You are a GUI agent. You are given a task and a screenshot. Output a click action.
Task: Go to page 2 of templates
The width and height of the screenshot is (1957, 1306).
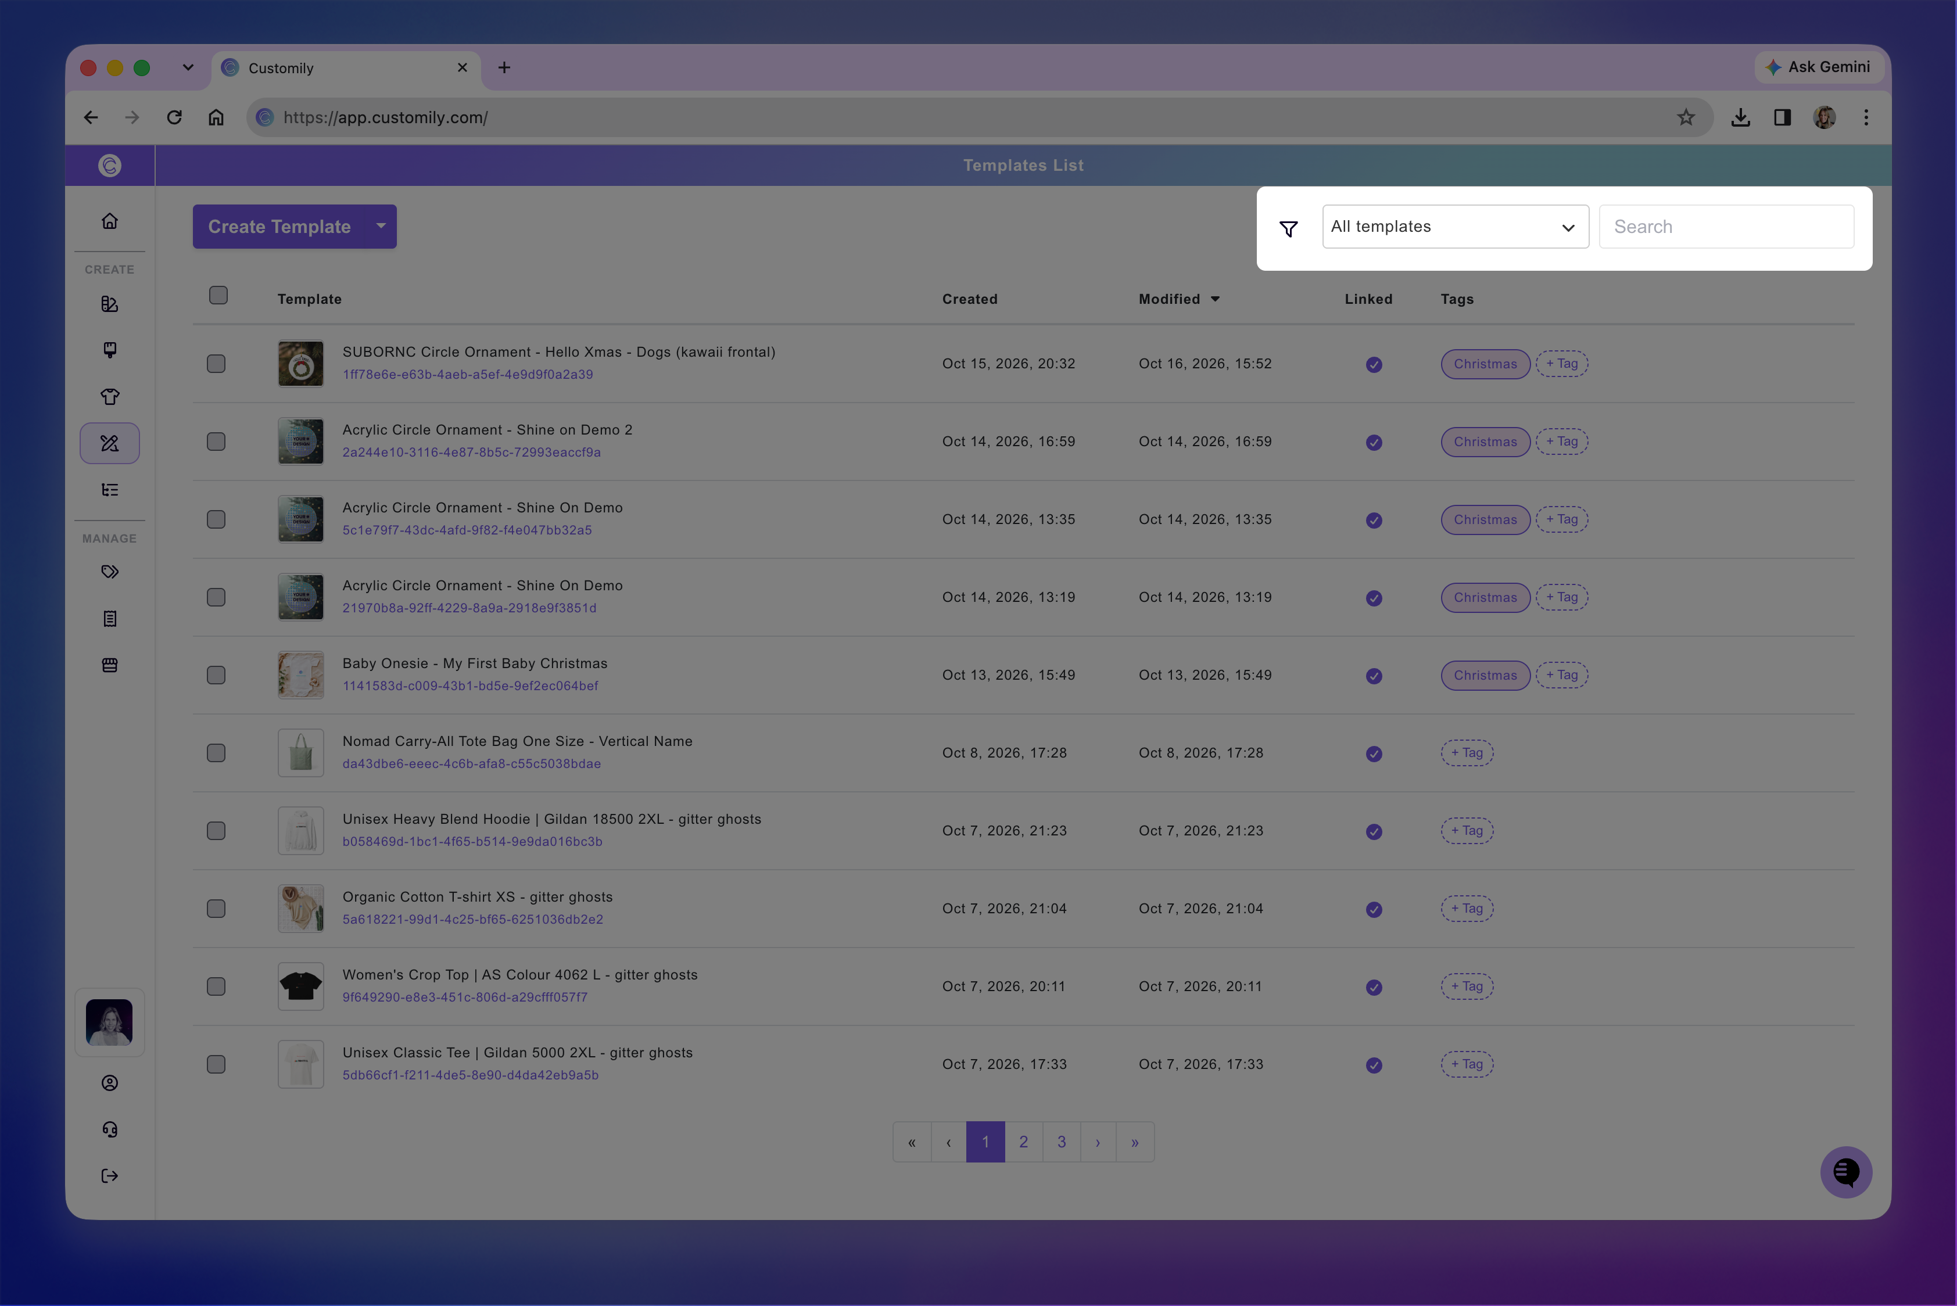click(x=1023, y=1142)
